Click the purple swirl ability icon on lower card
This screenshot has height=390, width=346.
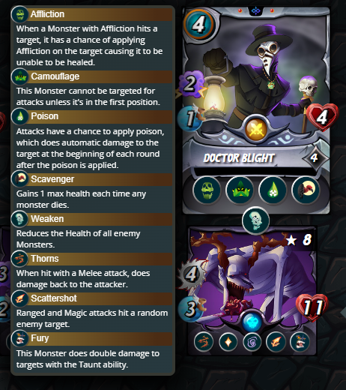tap(252, 342)
